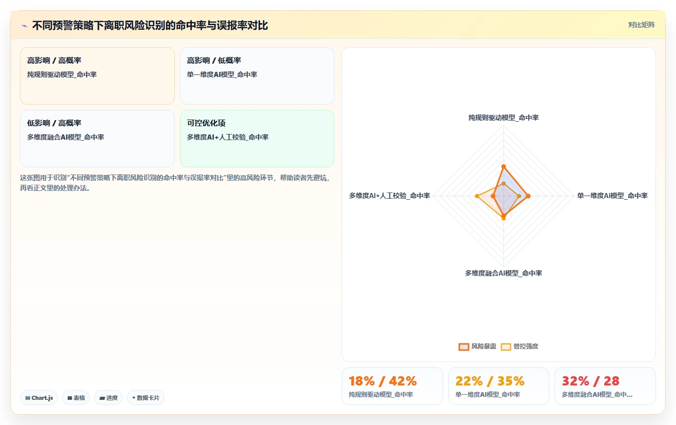676x425 pixels.
Task: Select the 高影响 / 高概率 card
Action: pyautogui.click(x=97, y=76)
